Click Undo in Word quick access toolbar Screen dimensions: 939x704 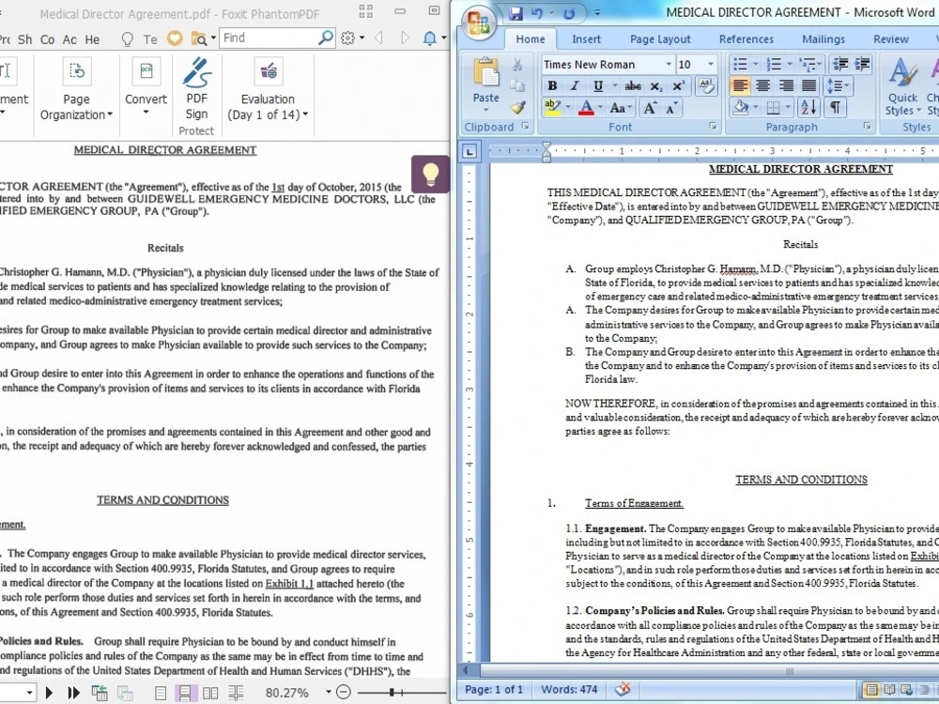click(x=536, y=12)
